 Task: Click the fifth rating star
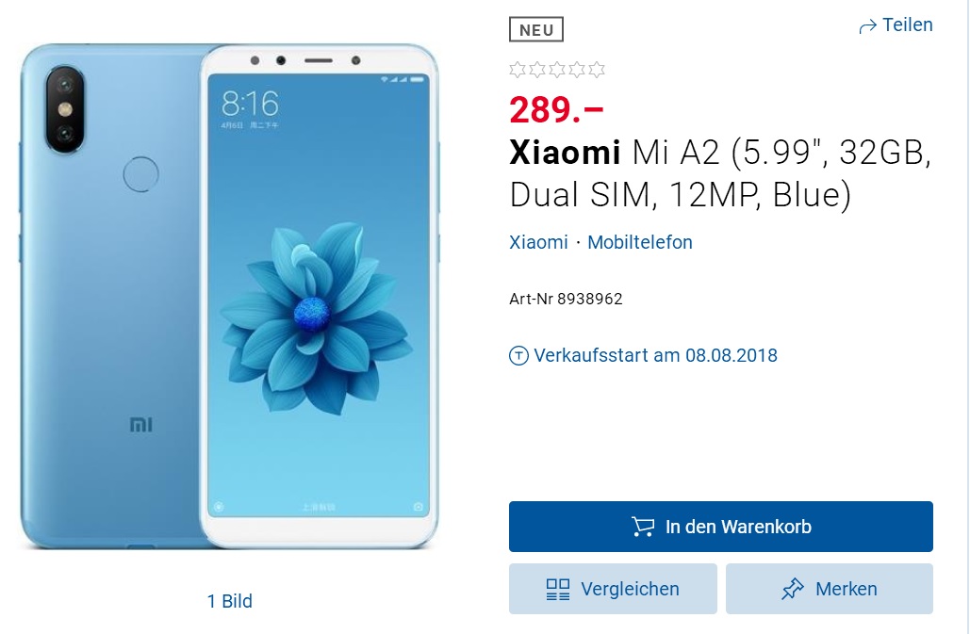click(597, 70)
